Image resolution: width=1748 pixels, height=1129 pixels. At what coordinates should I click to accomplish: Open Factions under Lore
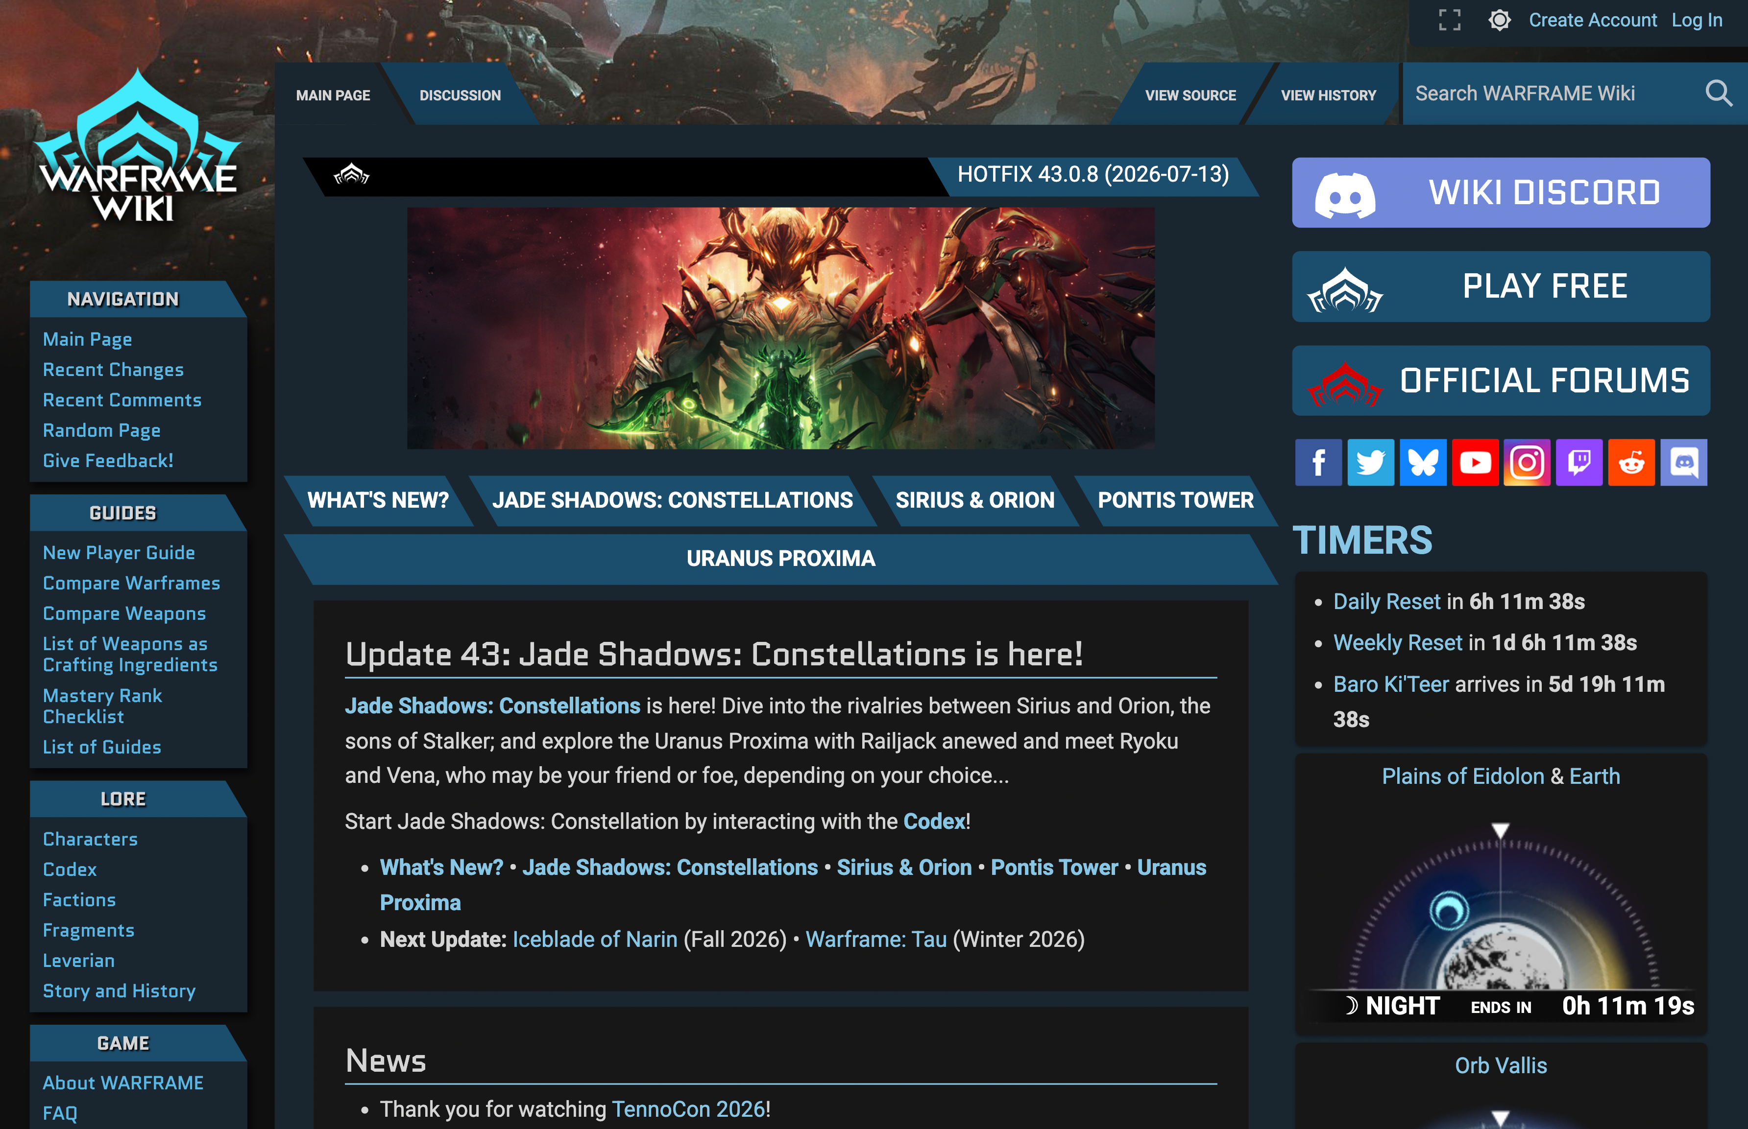coord(79,900)
